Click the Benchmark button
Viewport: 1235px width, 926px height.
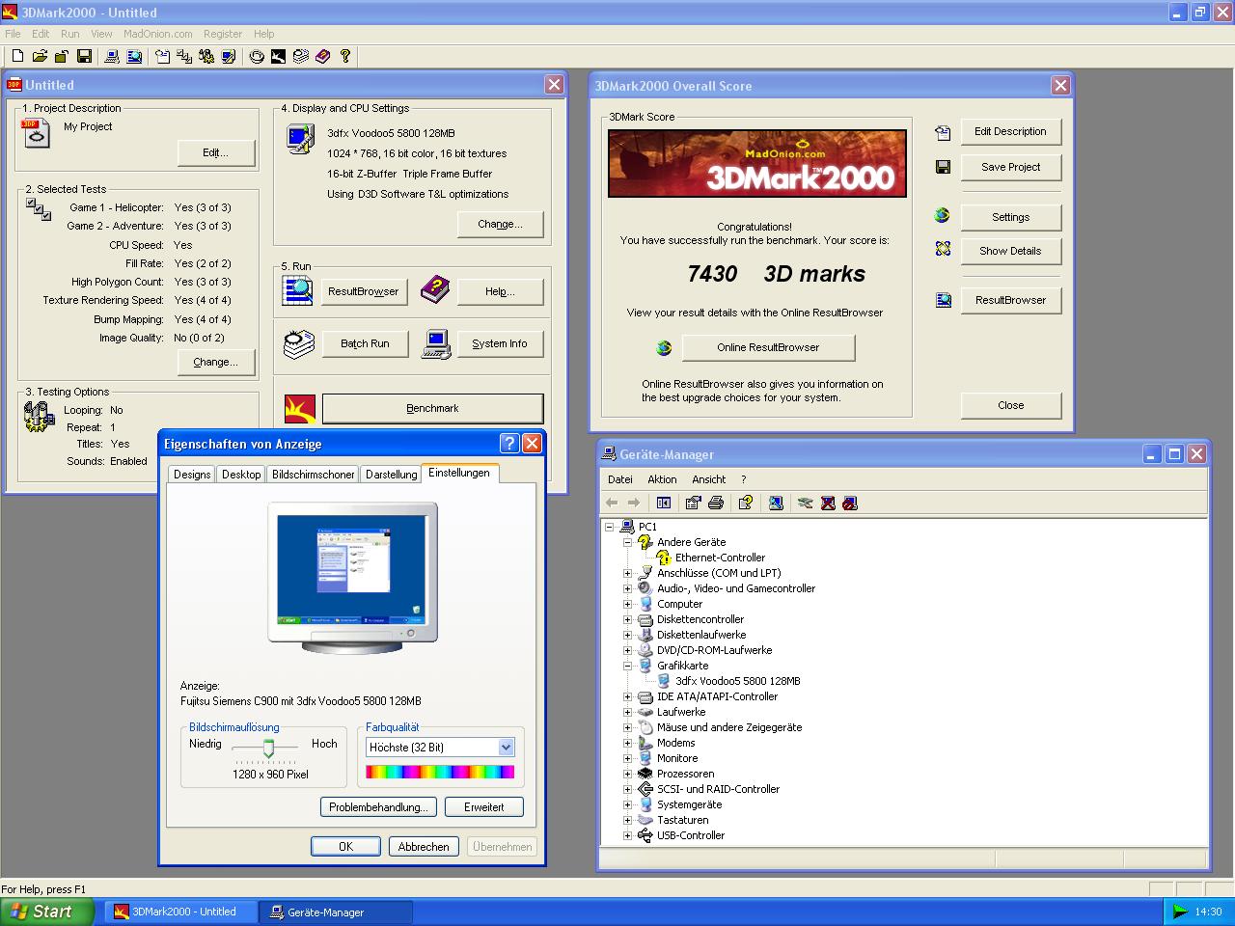click(432, 408)
